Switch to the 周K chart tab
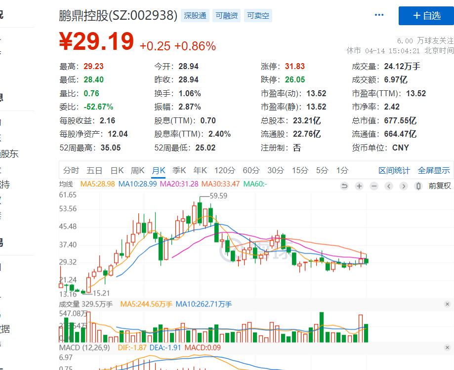Image resolution: width=454 pixels, height=370 pixels. tap(137, 170)
